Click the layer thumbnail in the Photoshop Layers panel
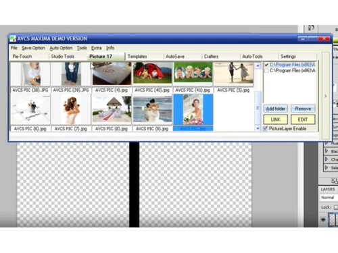The width and height of the screenshot is (338, 253). pos(333,219)
